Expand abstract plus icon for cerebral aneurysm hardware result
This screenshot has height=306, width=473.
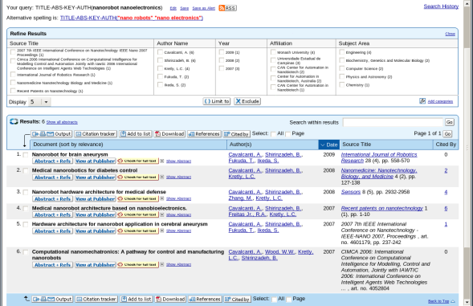click(x=162, y=231)
